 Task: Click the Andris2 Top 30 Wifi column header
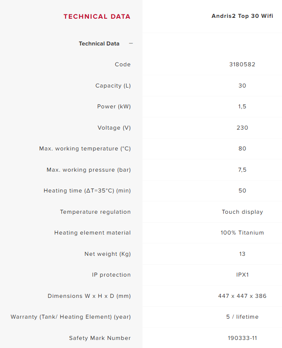[x=242, y=16]
